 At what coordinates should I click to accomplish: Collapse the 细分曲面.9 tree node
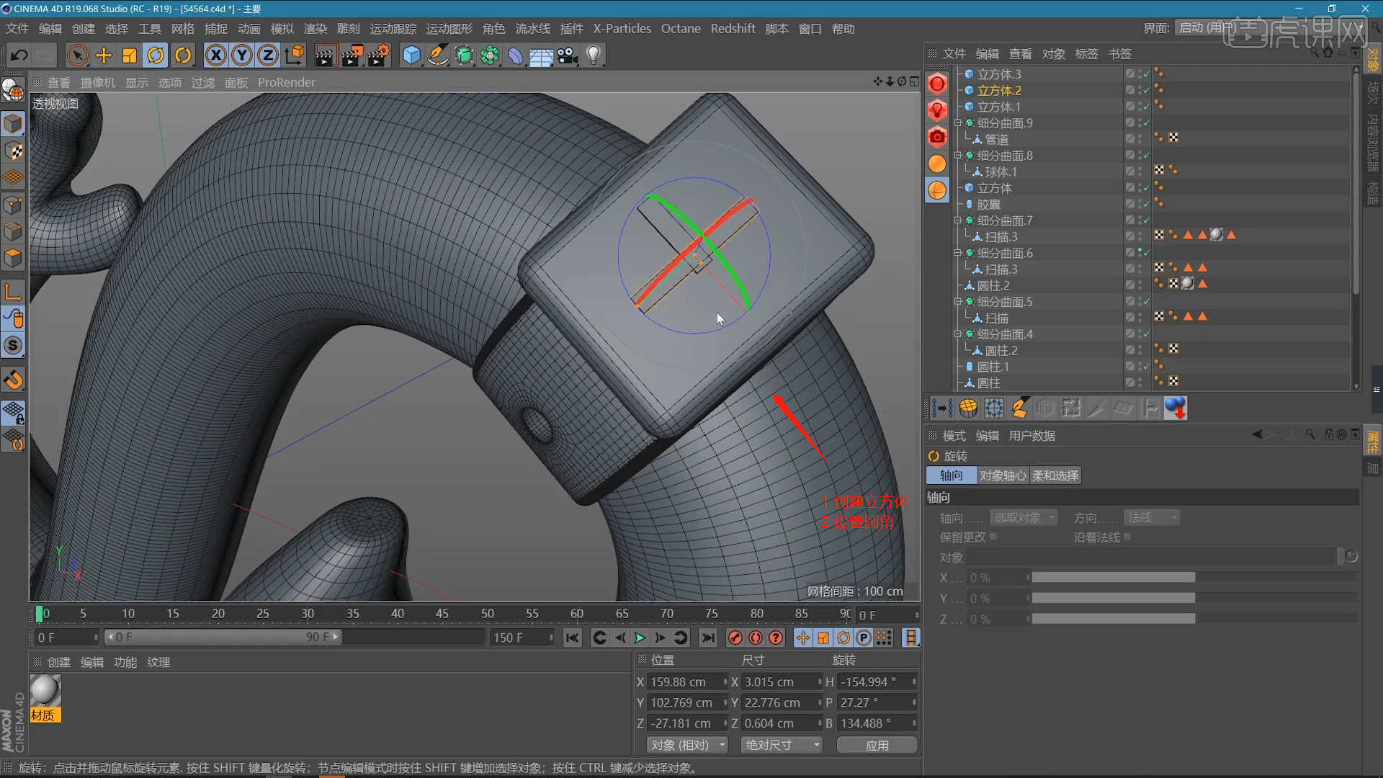click(x=958, y=122)
